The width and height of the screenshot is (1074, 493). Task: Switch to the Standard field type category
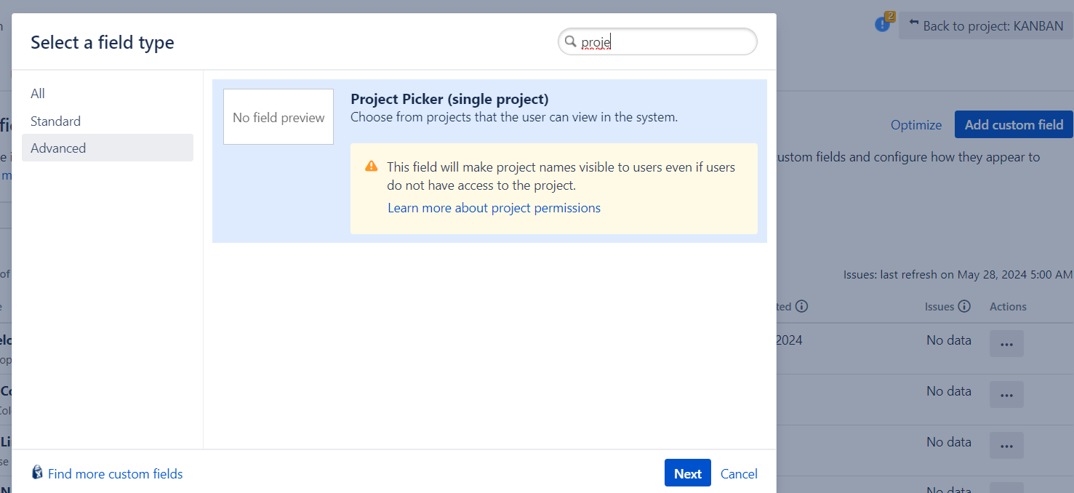click(55, 121)
